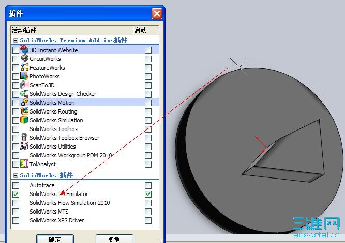The image size is (345, 243).
Task: Click the SolidWorks Design Checker icon
Action: (24, 94)
